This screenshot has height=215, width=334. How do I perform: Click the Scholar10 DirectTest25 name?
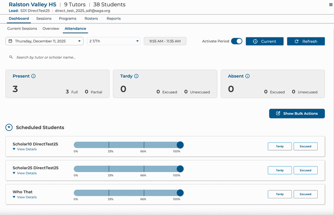point(35,144)
